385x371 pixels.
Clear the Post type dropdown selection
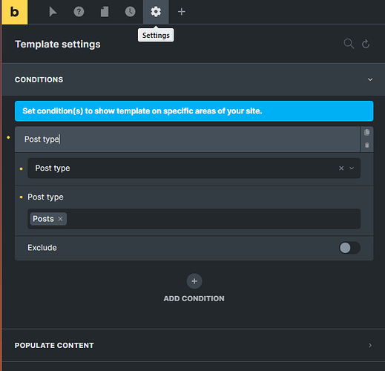(x=341, y=168)
